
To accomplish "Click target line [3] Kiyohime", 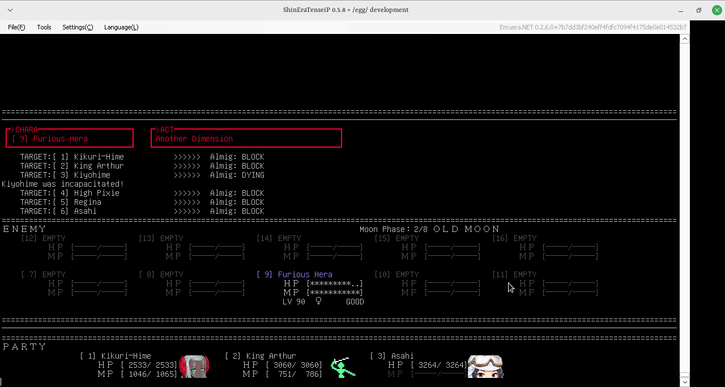I will [x=142, y=175].
